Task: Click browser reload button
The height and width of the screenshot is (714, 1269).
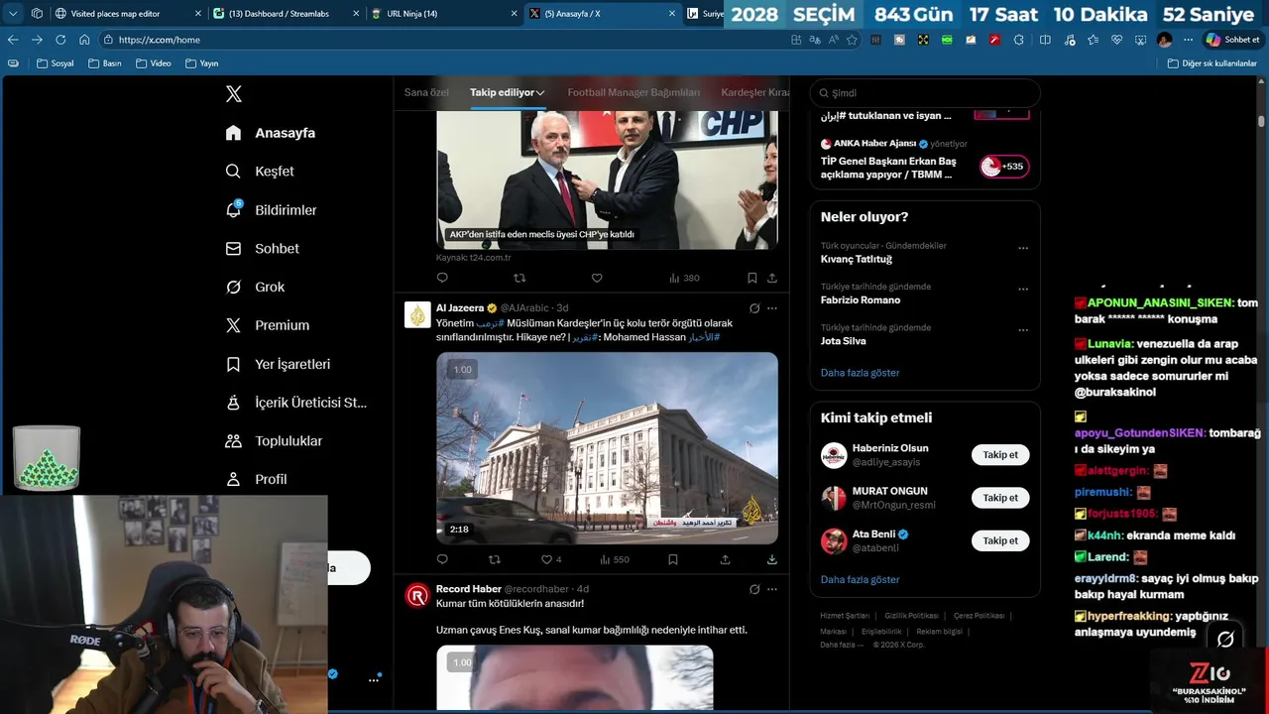Action: point(60,40)
